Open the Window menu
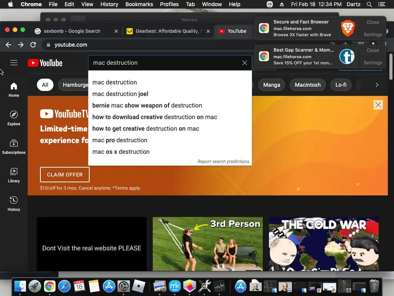 click(212, 4)
